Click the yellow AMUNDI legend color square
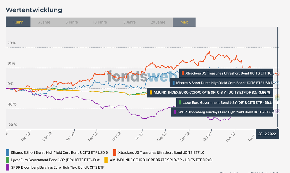Screen dimensions: 290x173 point(106,160)
